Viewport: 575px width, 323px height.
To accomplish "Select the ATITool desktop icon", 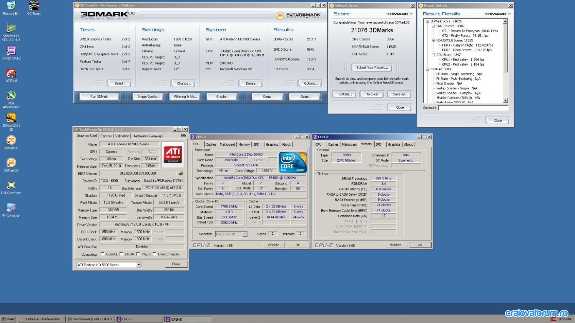I will (x=11, y=75).
